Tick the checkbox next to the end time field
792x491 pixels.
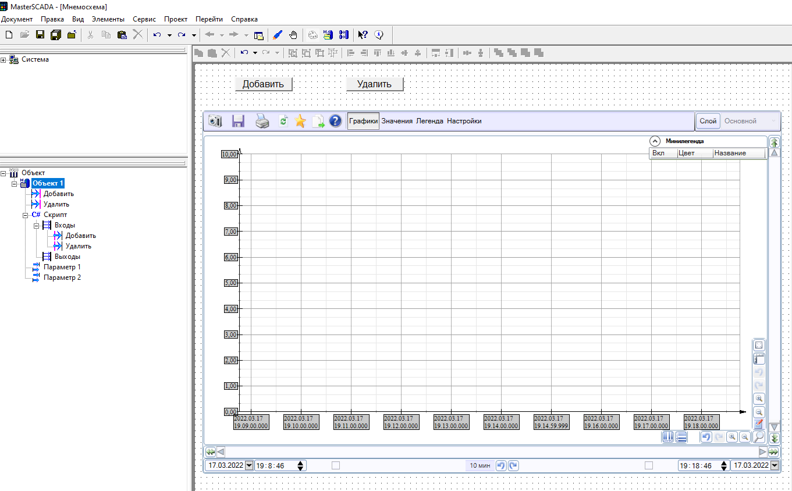(649, 465)
